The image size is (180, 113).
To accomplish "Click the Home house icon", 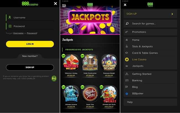I will (x=127, y=40).
